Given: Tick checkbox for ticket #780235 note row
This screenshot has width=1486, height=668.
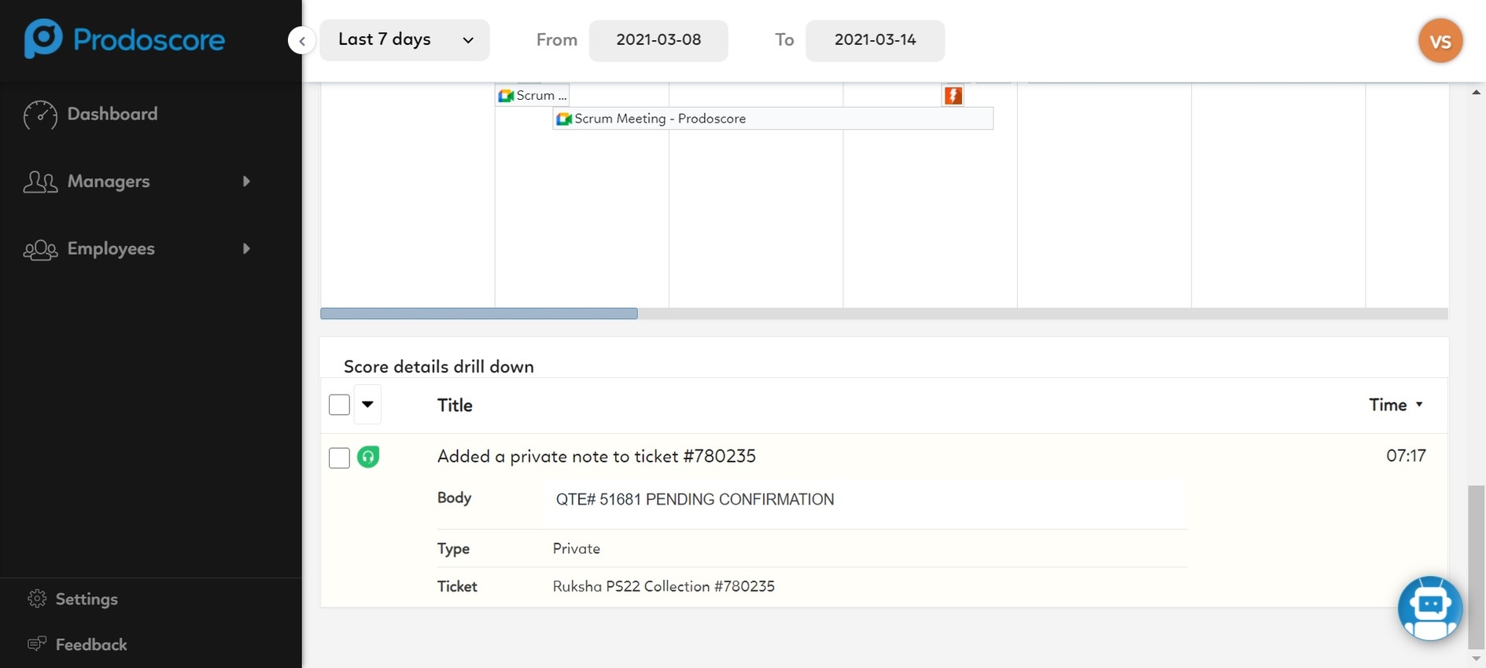Looking at the screenshot, I should tap(339, 457).
